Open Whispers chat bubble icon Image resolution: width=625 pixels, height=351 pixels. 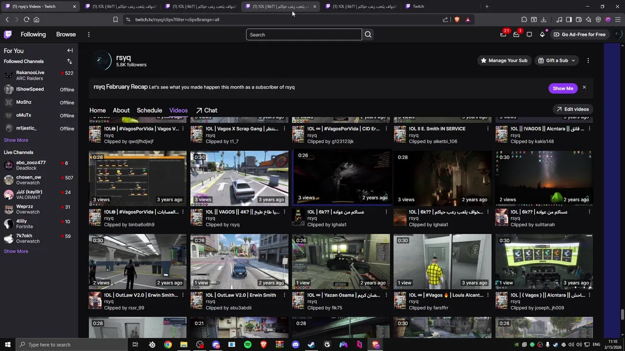coord(529,35)
